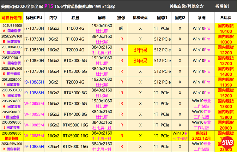Select the 含运费 column header
Screen dimensions: 237x152
[226, 18]
